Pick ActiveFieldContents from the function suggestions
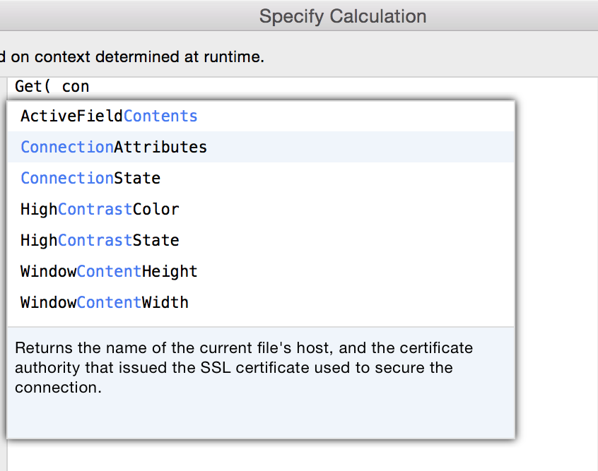598x471 pixels. (x=108, y=116)
